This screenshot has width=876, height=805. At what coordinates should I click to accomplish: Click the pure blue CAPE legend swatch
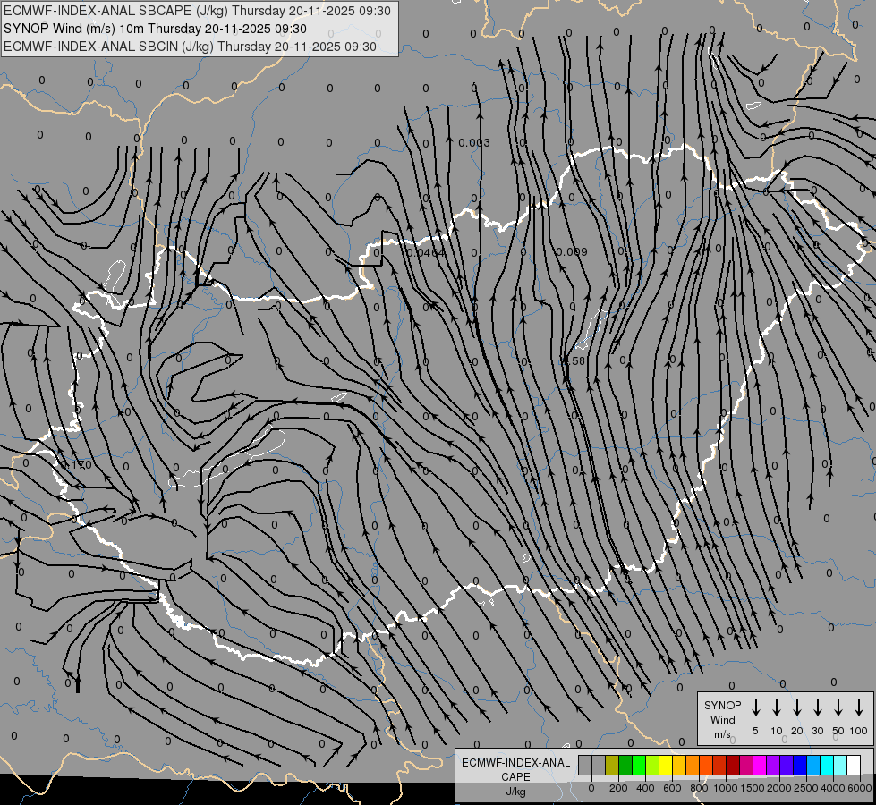tap(801, 765)
